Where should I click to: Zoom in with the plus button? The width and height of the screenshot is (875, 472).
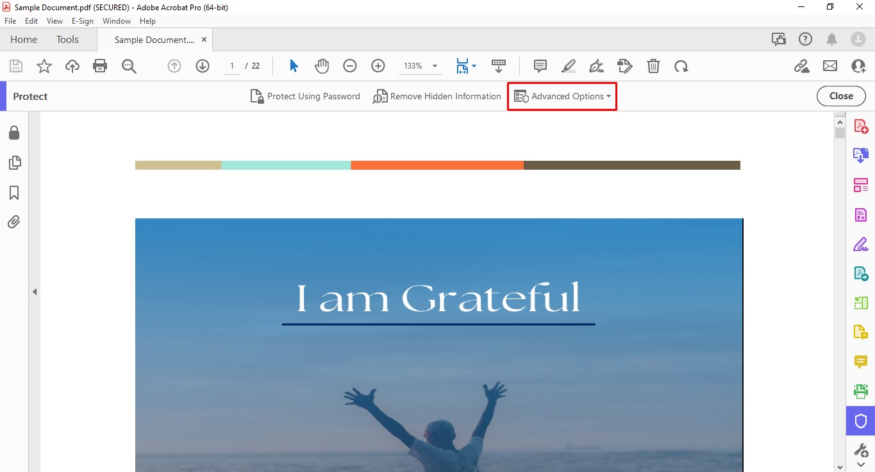coord(378,66)
